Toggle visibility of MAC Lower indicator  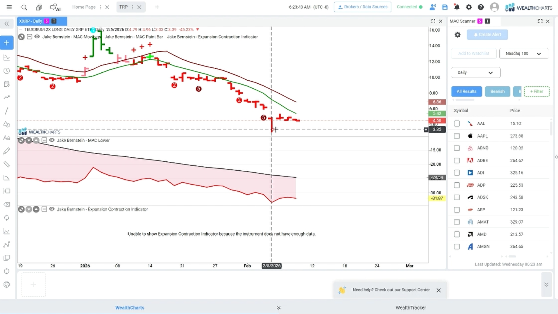tap(52, 140)
